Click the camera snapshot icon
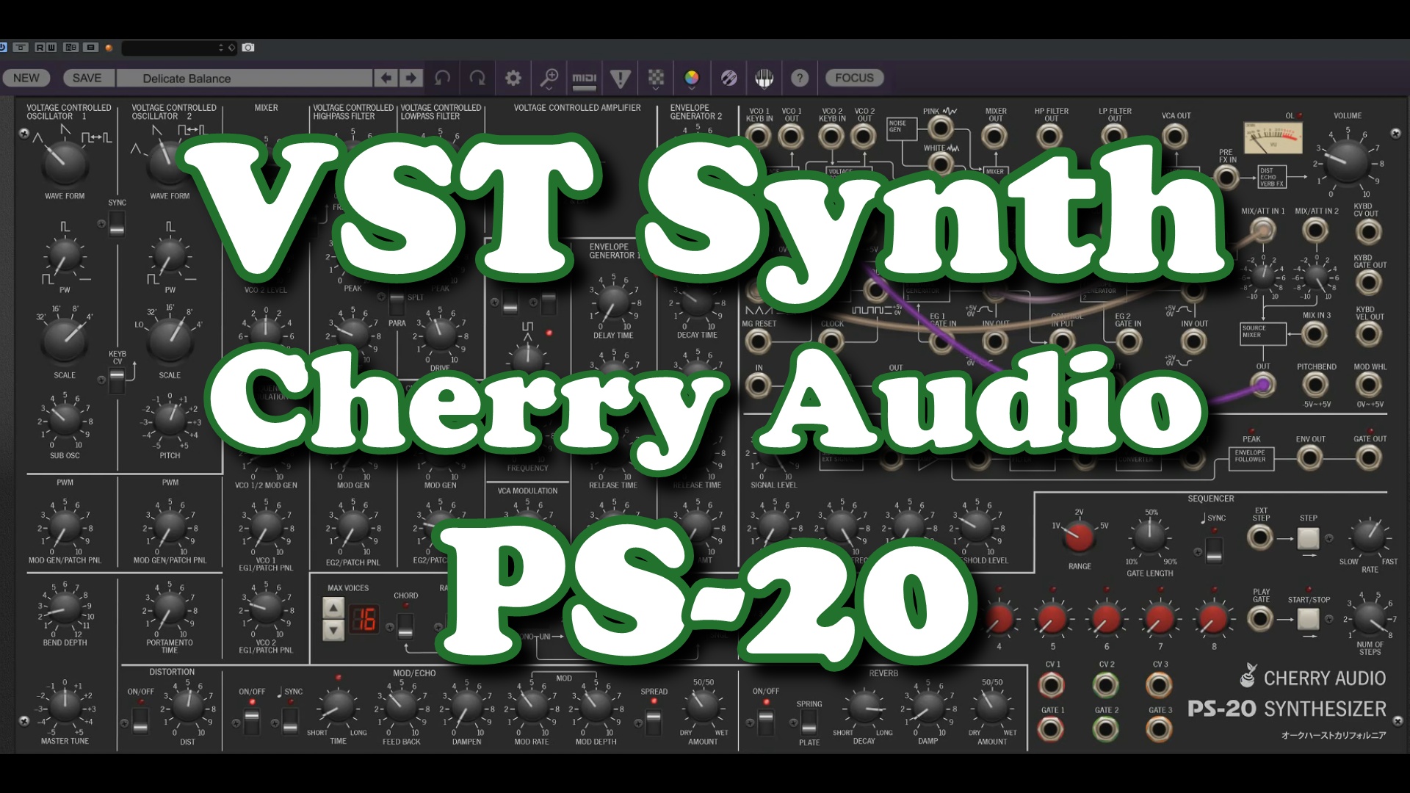 coord(248,48)
